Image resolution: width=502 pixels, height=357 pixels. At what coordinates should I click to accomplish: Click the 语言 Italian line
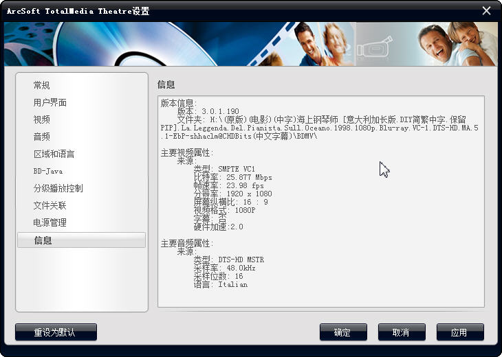click(x=221, y=284)
